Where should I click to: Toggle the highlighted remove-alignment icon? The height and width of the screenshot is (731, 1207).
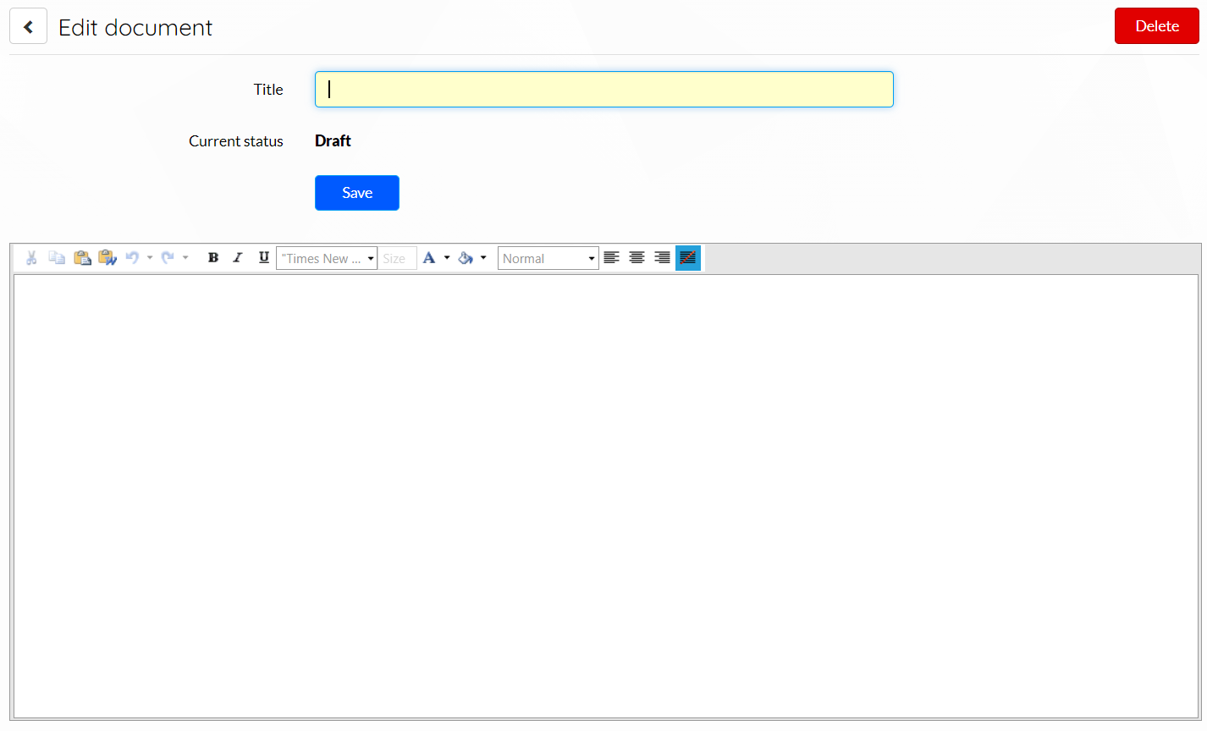[x=688, y=258]
